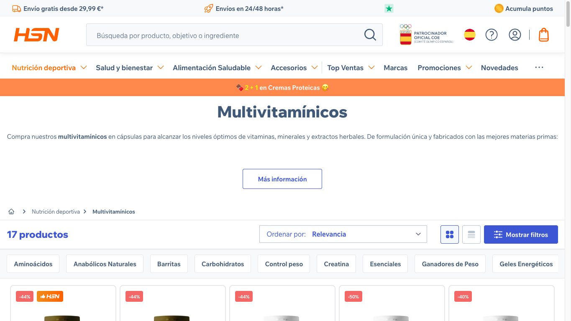Click the Multivitamínicos breadcrumb text
The image size is (571, 321).
tap(114, 211)
